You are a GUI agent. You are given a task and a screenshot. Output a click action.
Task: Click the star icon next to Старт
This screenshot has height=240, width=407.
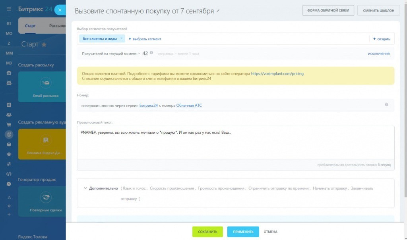44,44
